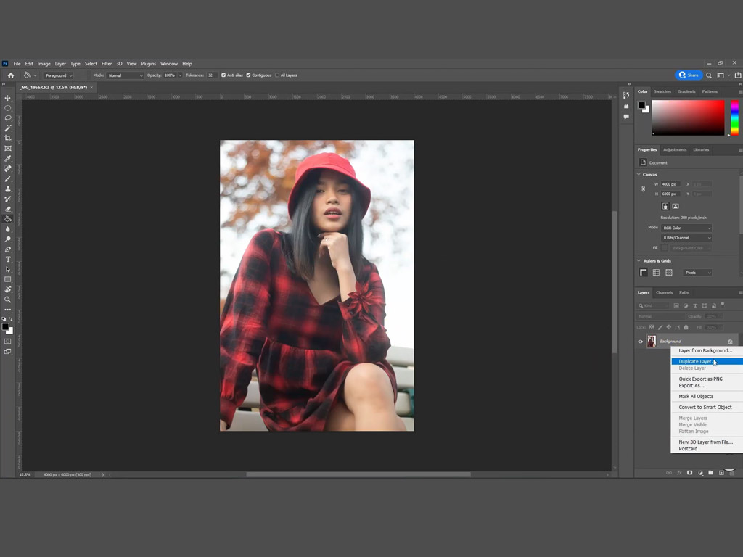Uncheck the Contiguous option

click(249, 75)
